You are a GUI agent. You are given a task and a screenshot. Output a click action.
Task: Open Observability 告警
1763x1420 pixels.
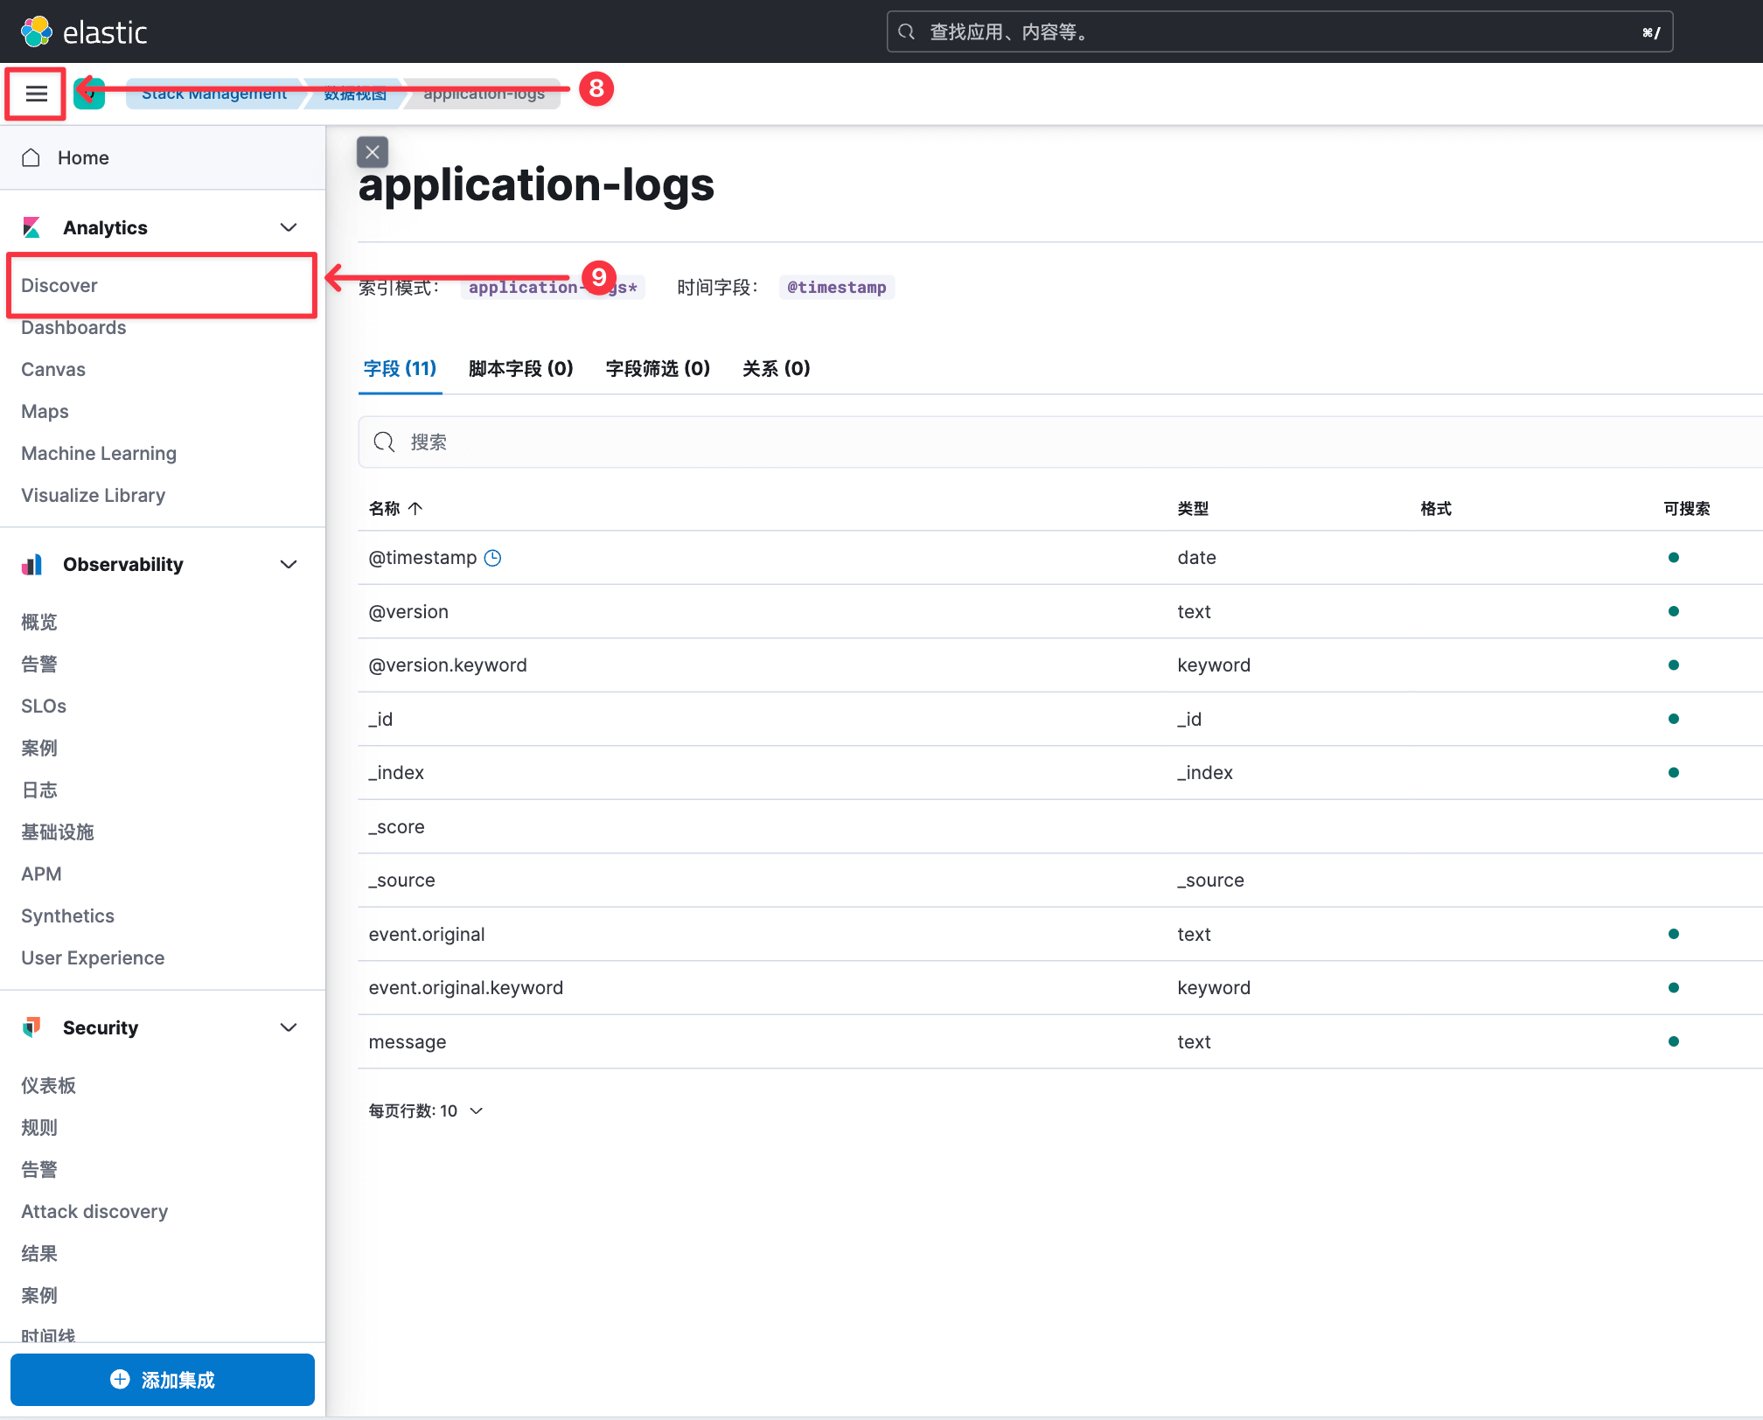[39, 664]
